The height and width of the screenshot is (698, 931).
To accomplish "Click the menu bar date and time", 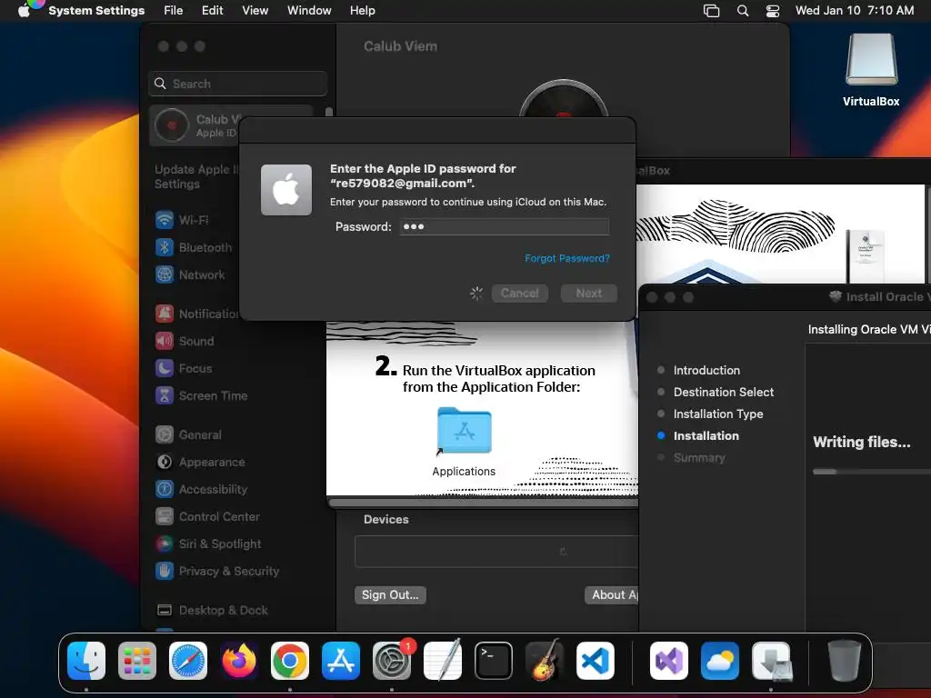I will pos(855,11).
